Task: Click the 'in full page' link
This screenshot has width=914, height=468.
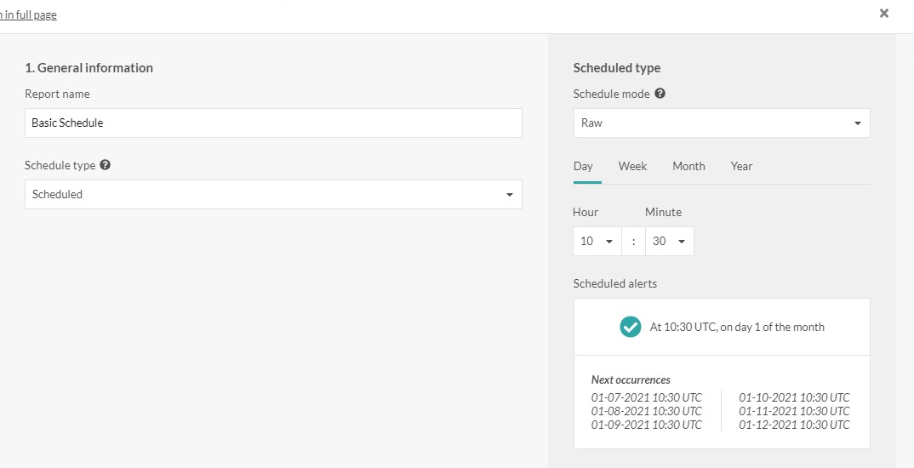Action: pyautogui.click(x=29, y=15)
